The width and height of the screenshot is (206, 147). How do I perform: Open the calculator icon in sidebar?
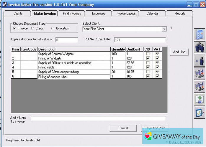tap(200, 34)
